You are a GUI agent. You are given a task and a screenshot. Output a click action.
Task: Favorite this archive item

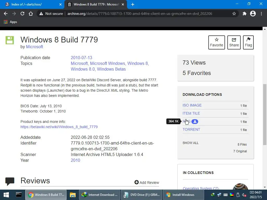point(217,42)
